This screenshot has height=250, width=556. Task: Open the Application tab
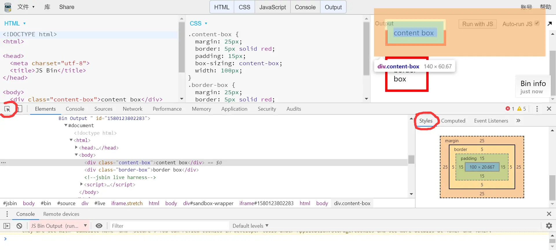point(234,109)
